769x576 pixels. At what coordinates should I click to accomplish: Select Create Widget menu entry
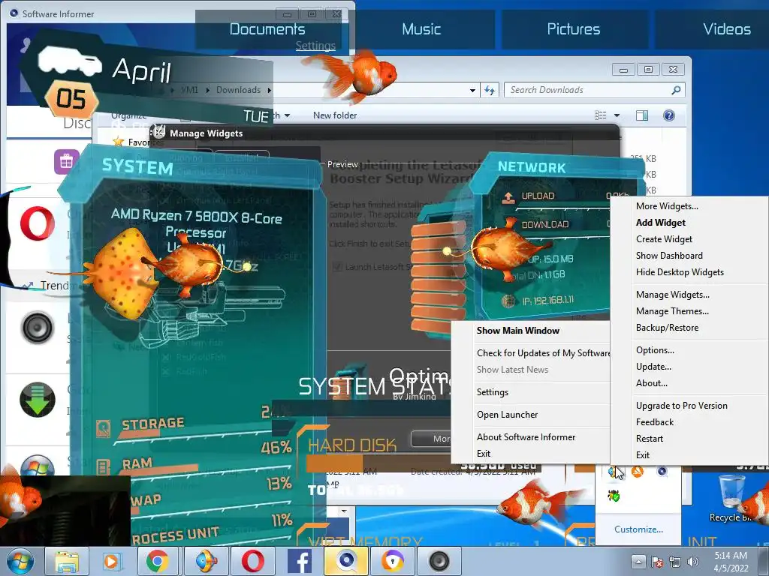click(x=664, y=239)
